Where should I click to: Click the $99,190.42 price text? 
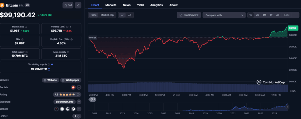click(x=18, y=15)
